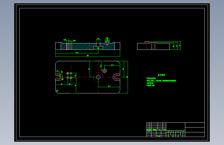
Task: Select the left-side U-shaped slot in plan view
Action: click(59, 77)
